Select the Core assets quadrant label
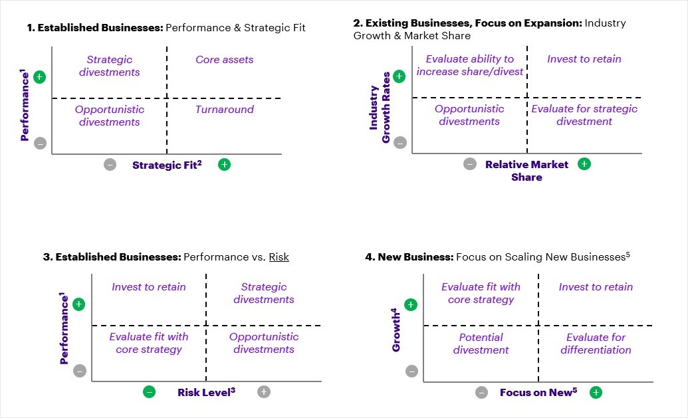Viewport: 688px width, 418px height. [225, 60]
